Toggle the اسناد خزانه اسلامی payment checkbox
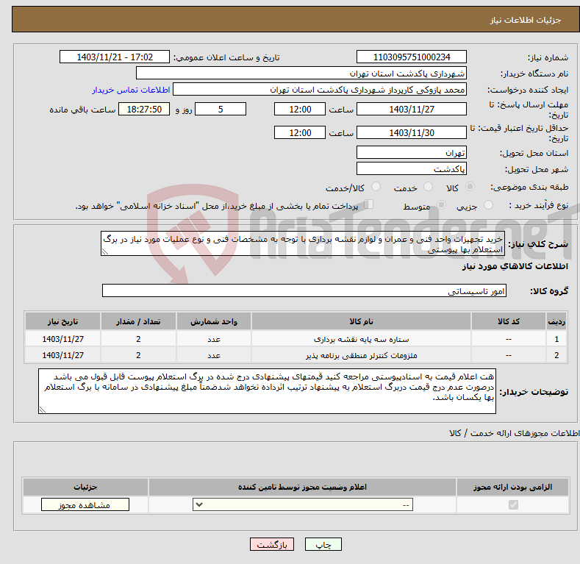 (368, 204)
